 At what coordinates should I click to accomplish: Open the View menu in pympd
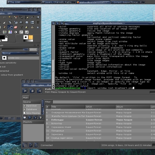41,85
